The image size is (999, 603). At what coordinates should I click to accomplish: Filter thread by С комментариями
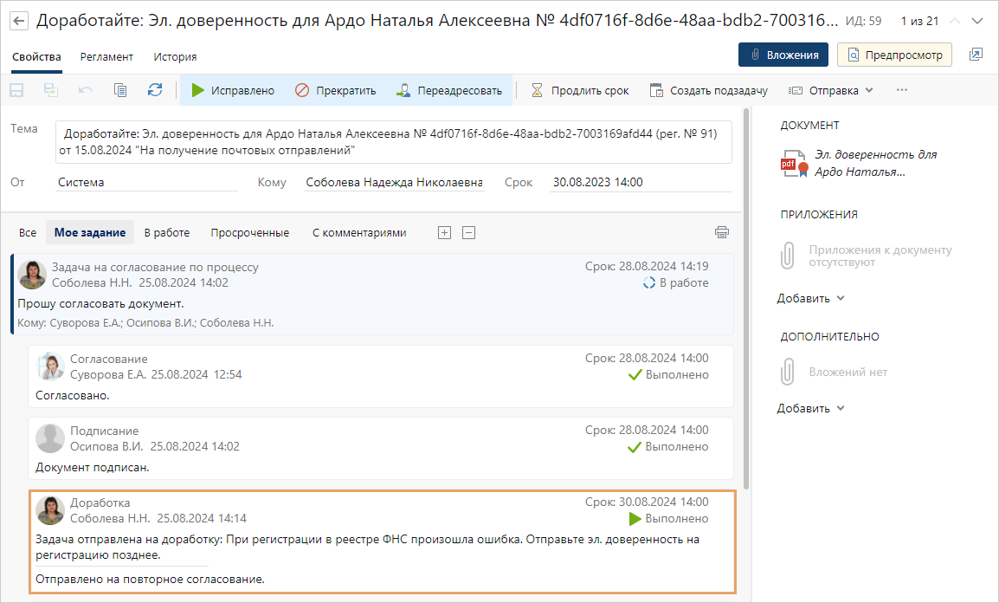(x=358, y=232)
